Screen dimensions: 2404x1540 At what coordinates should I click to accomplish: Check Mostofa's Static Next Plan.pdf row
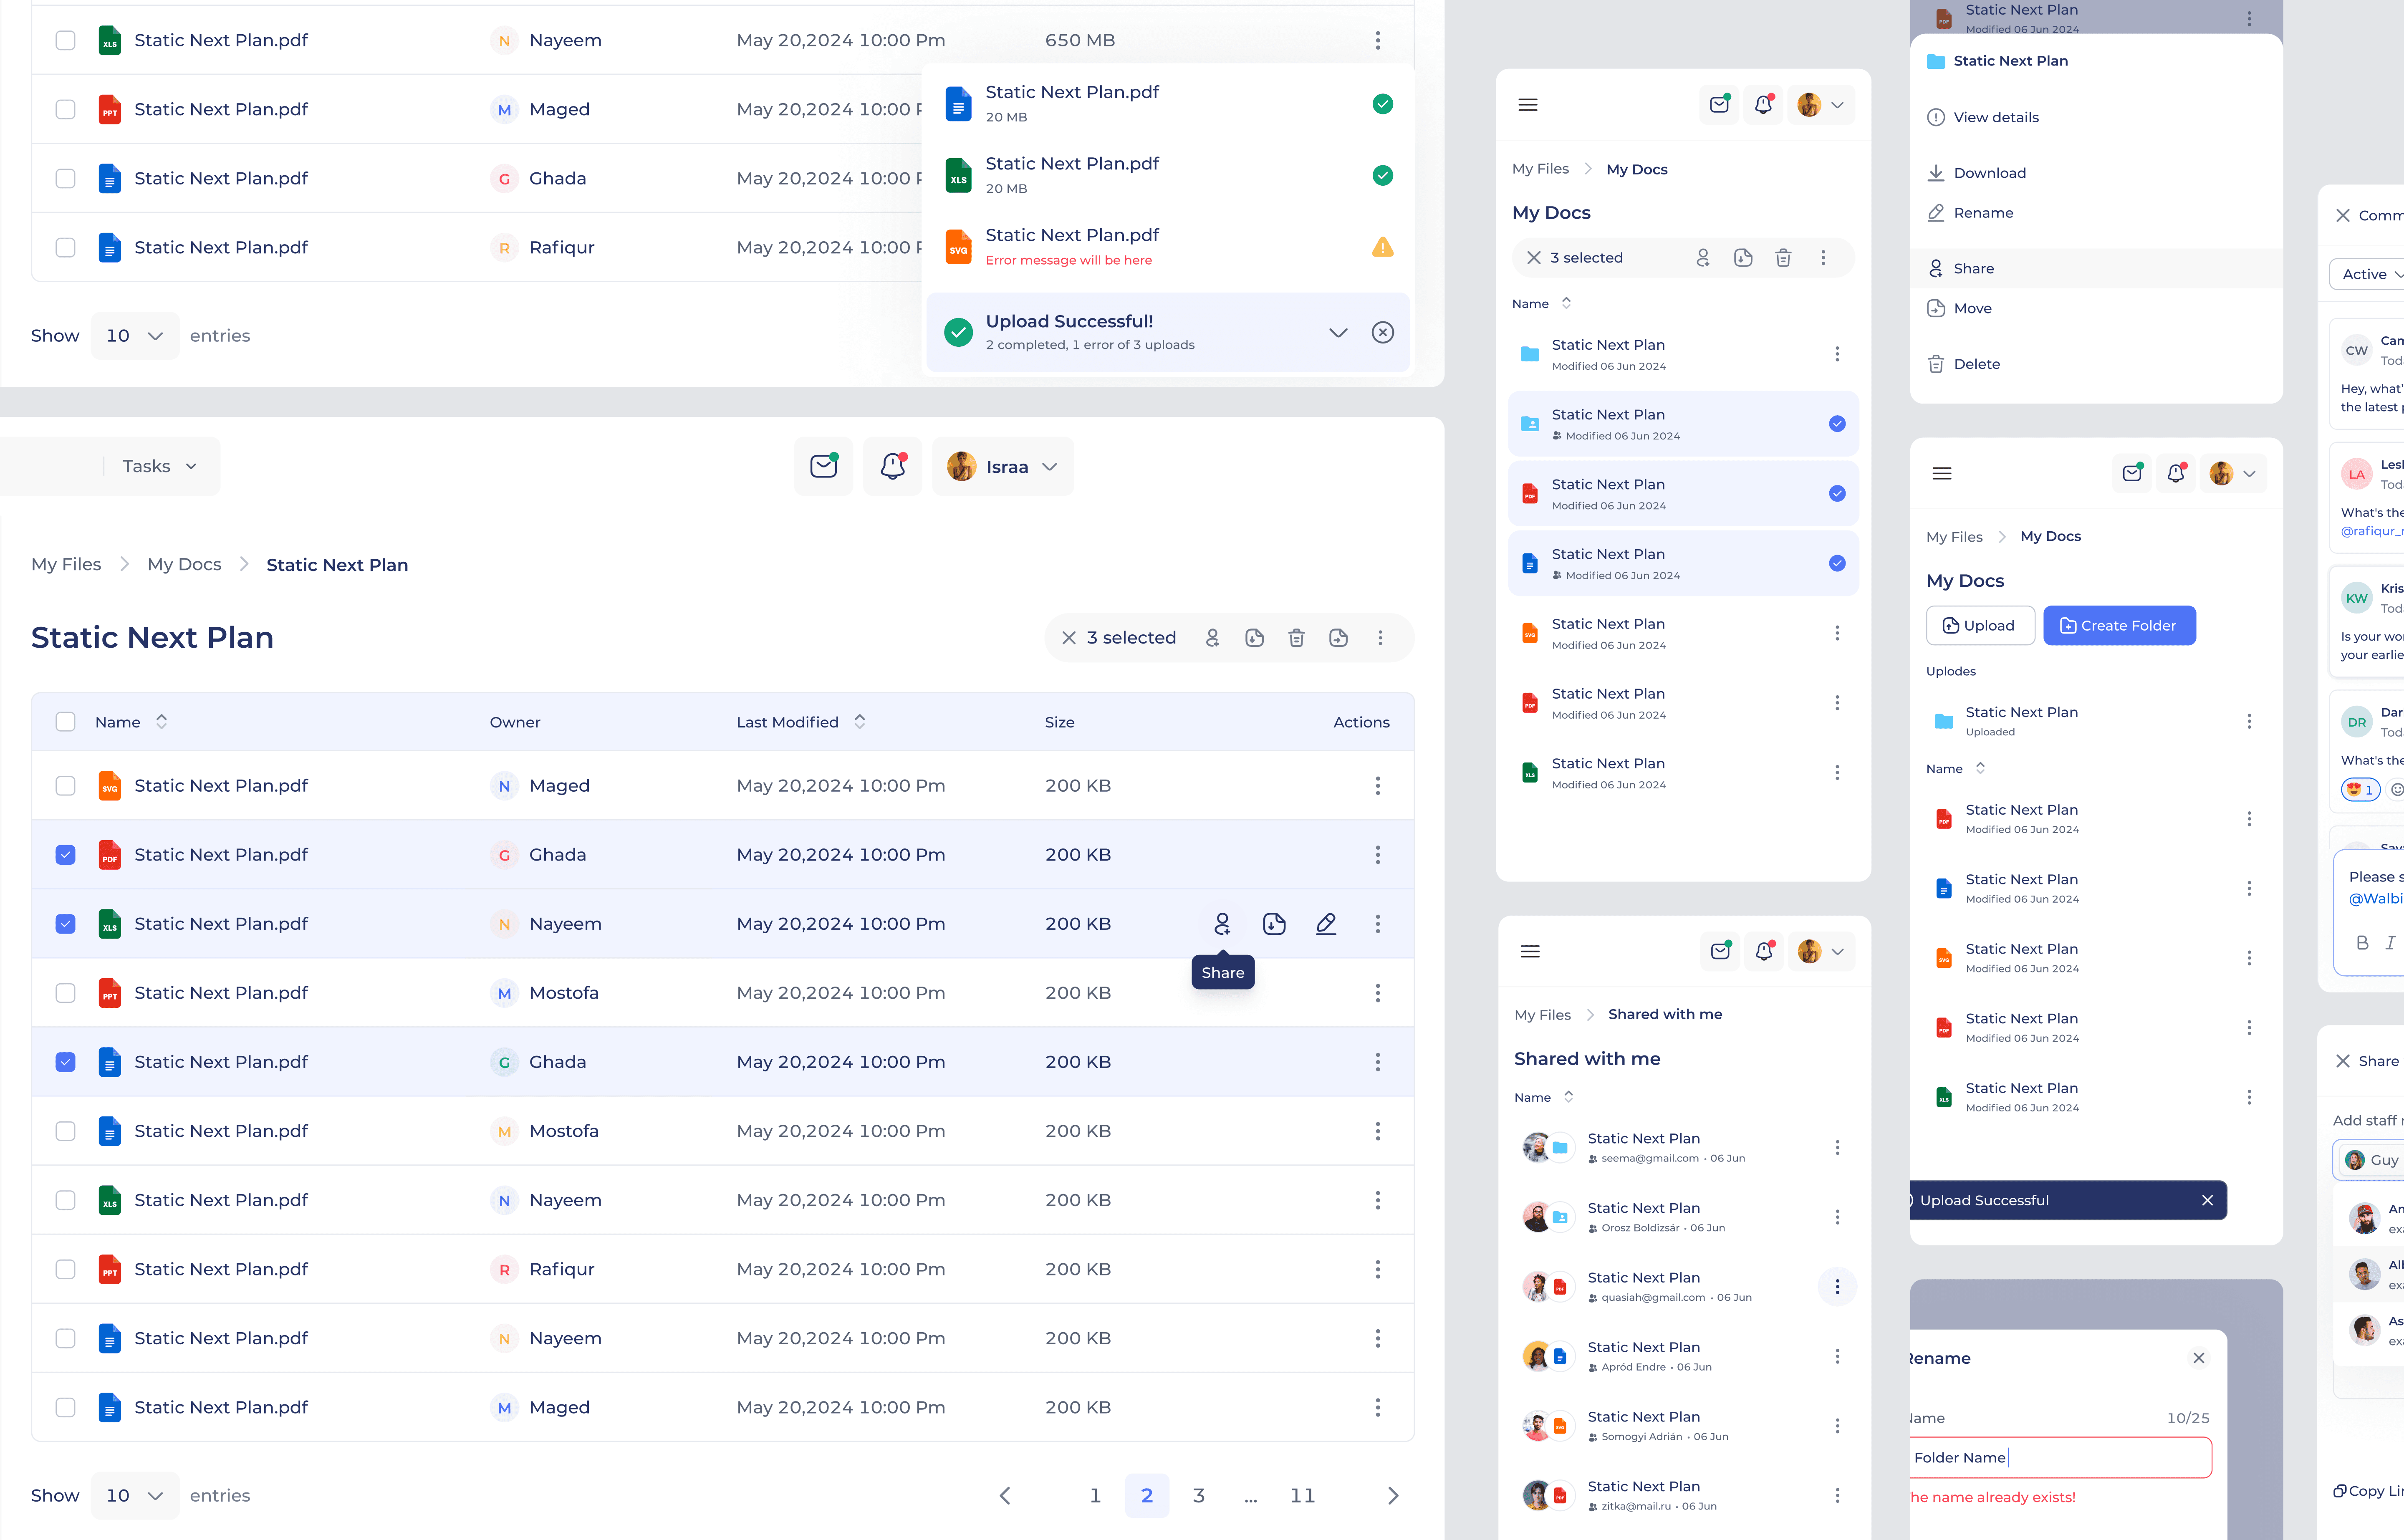pos(66,992)
